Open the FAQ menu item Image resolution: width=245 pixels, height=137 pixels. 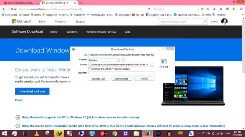coord(127,32)
